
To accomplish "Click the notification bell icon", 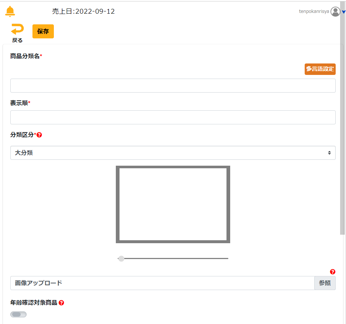I will coord(10,11).
